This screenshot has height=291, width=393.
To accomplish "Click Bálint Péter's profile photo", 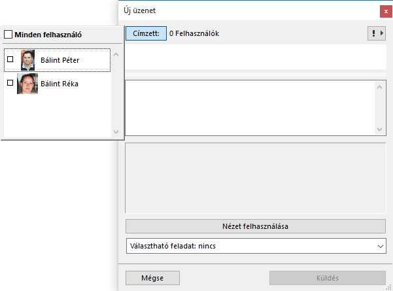I will point(27,60).
